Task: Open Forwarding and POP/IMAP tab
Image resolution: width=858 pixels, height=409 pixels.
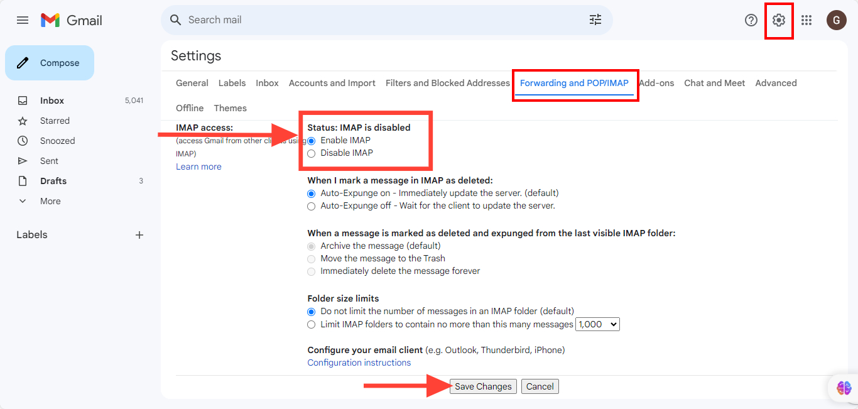Action: (574, 83)
